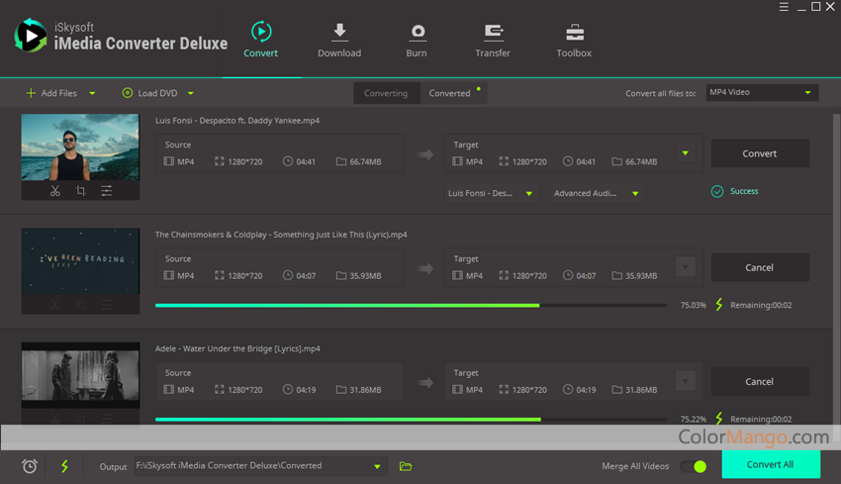841x484 pixels.
Task: Open the MP4 Video format dropdown
Action: pos(762,92)
